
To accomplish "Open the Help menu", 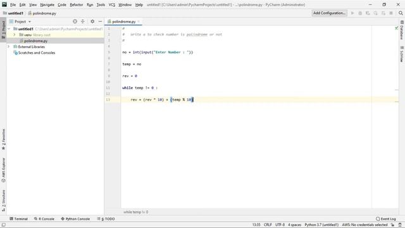I will tap(139, 4).
